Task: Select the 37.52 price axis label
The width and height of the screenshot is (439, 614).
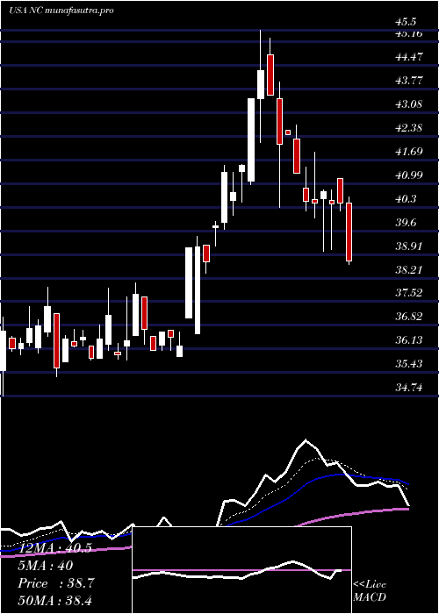Action: (x=409, y=293)
